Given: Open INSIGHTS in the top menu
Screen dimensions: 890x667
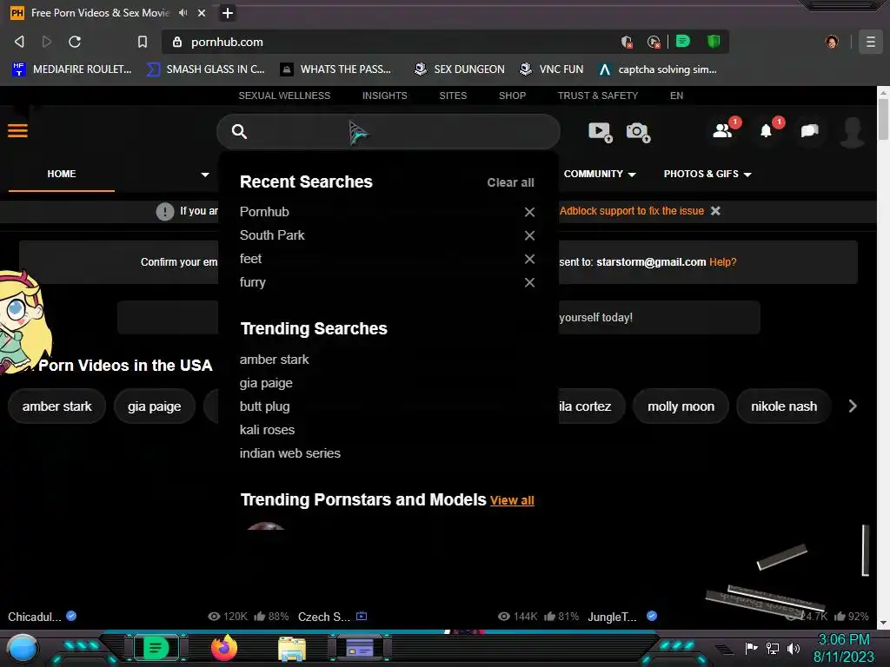Looking at the screenshot, I should pos(384,96).
